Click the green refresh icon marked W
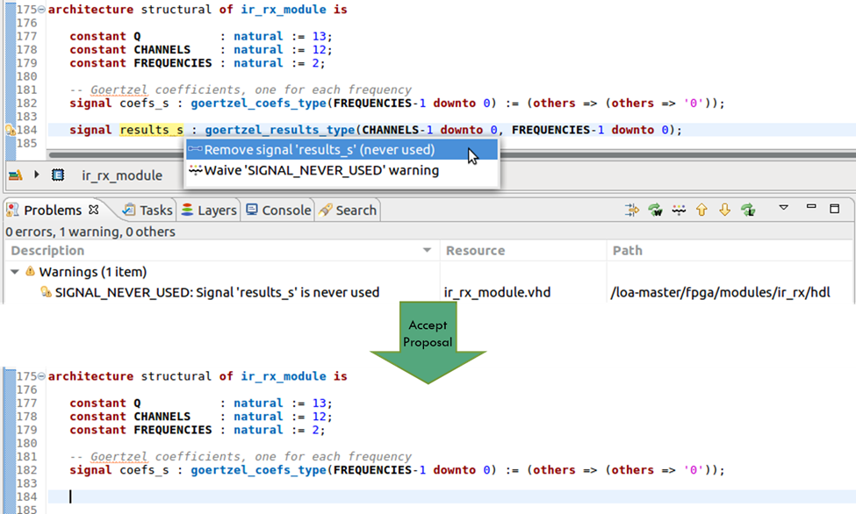856x514 pixels. (655, 210)
